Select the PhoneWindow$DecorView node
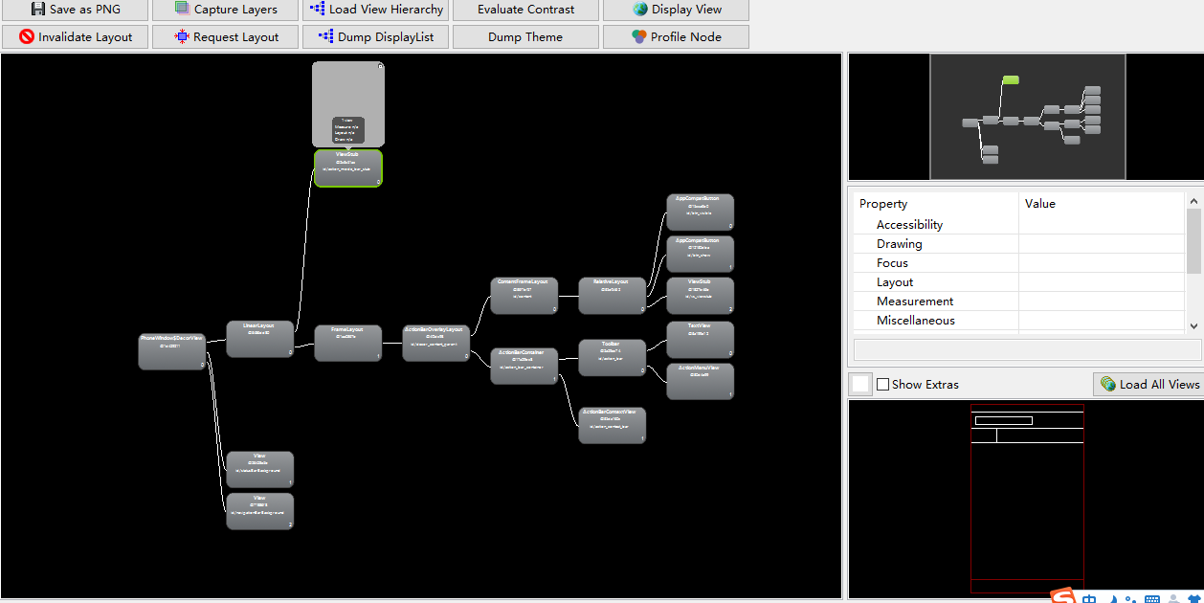The width and height of the screenshot is (1204, 603). click(x=172, y=350)
